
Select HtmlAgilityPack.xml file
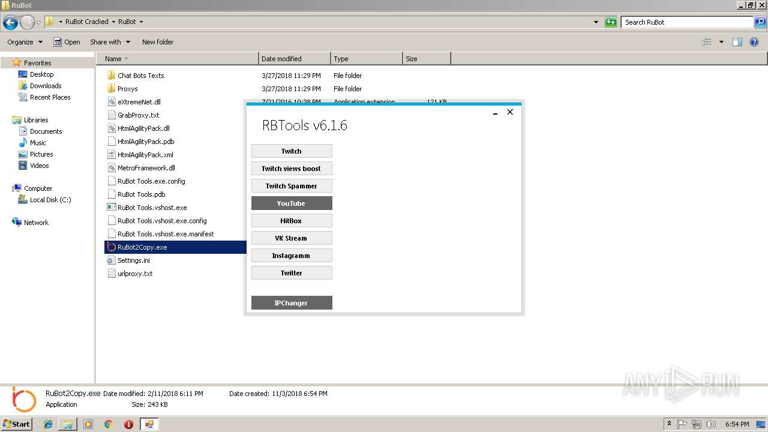pyautogui.click(x=145, y=155)
